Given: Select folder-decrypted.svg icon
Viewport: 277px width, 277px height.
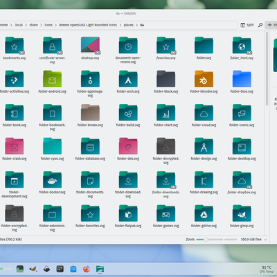Looking at the screenshot, I should (x=166, y=146).
